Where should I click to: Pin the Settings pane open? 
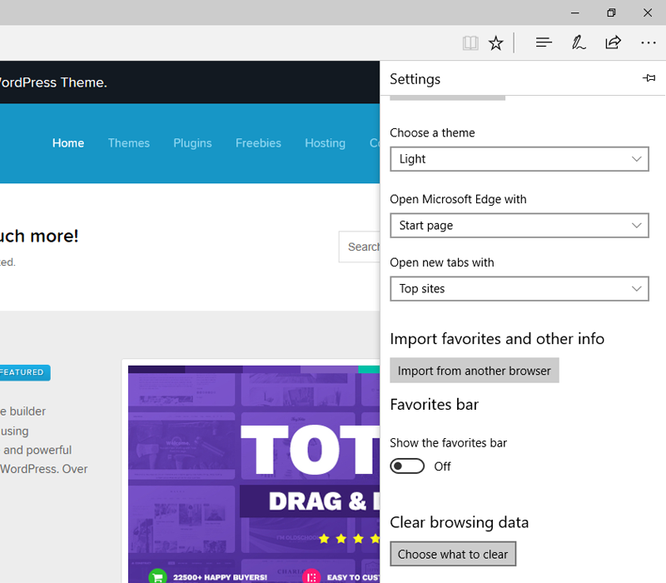(649, 78)
